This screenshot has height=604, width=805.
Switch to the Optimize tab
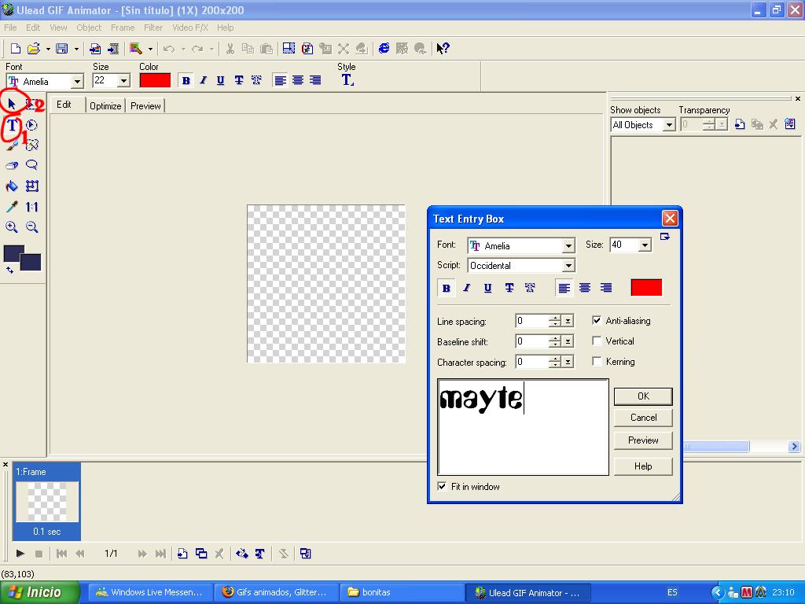tap(105, 106)
